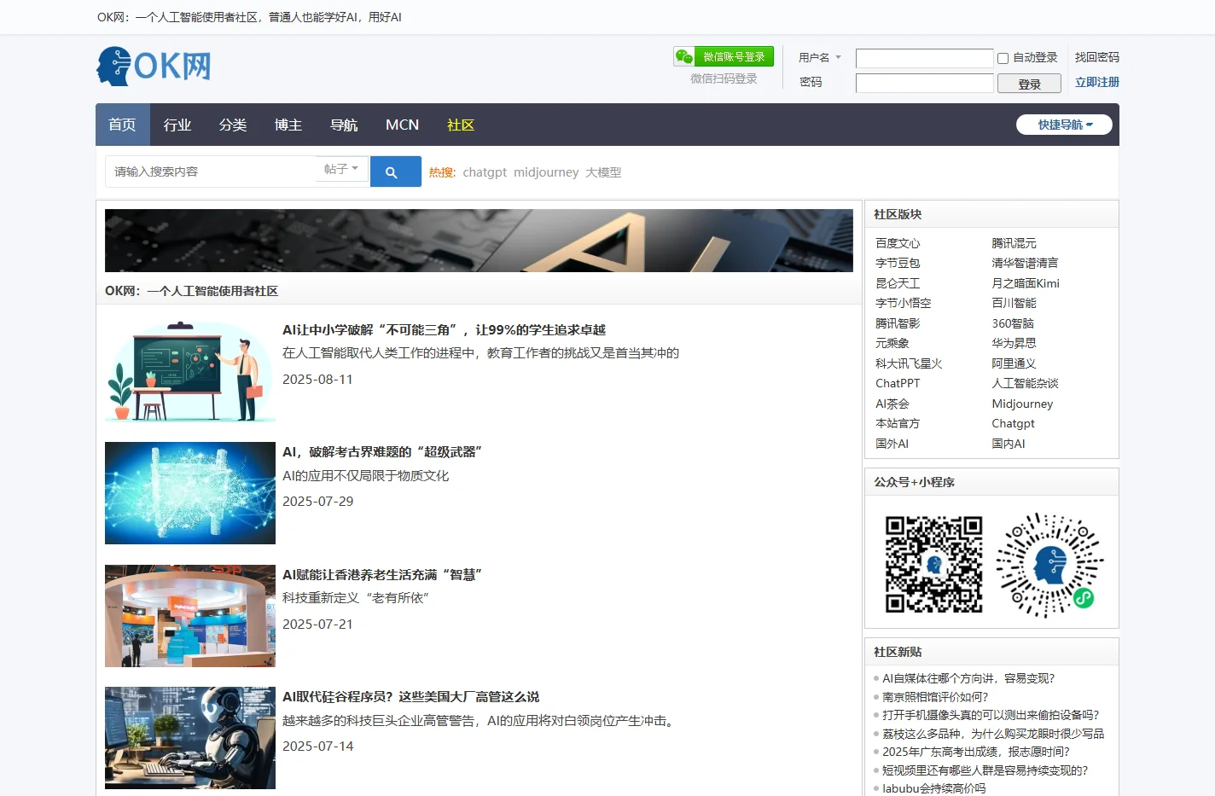Open article AI赋能让香港养老生活充满智慧

(x=382, y=574)
